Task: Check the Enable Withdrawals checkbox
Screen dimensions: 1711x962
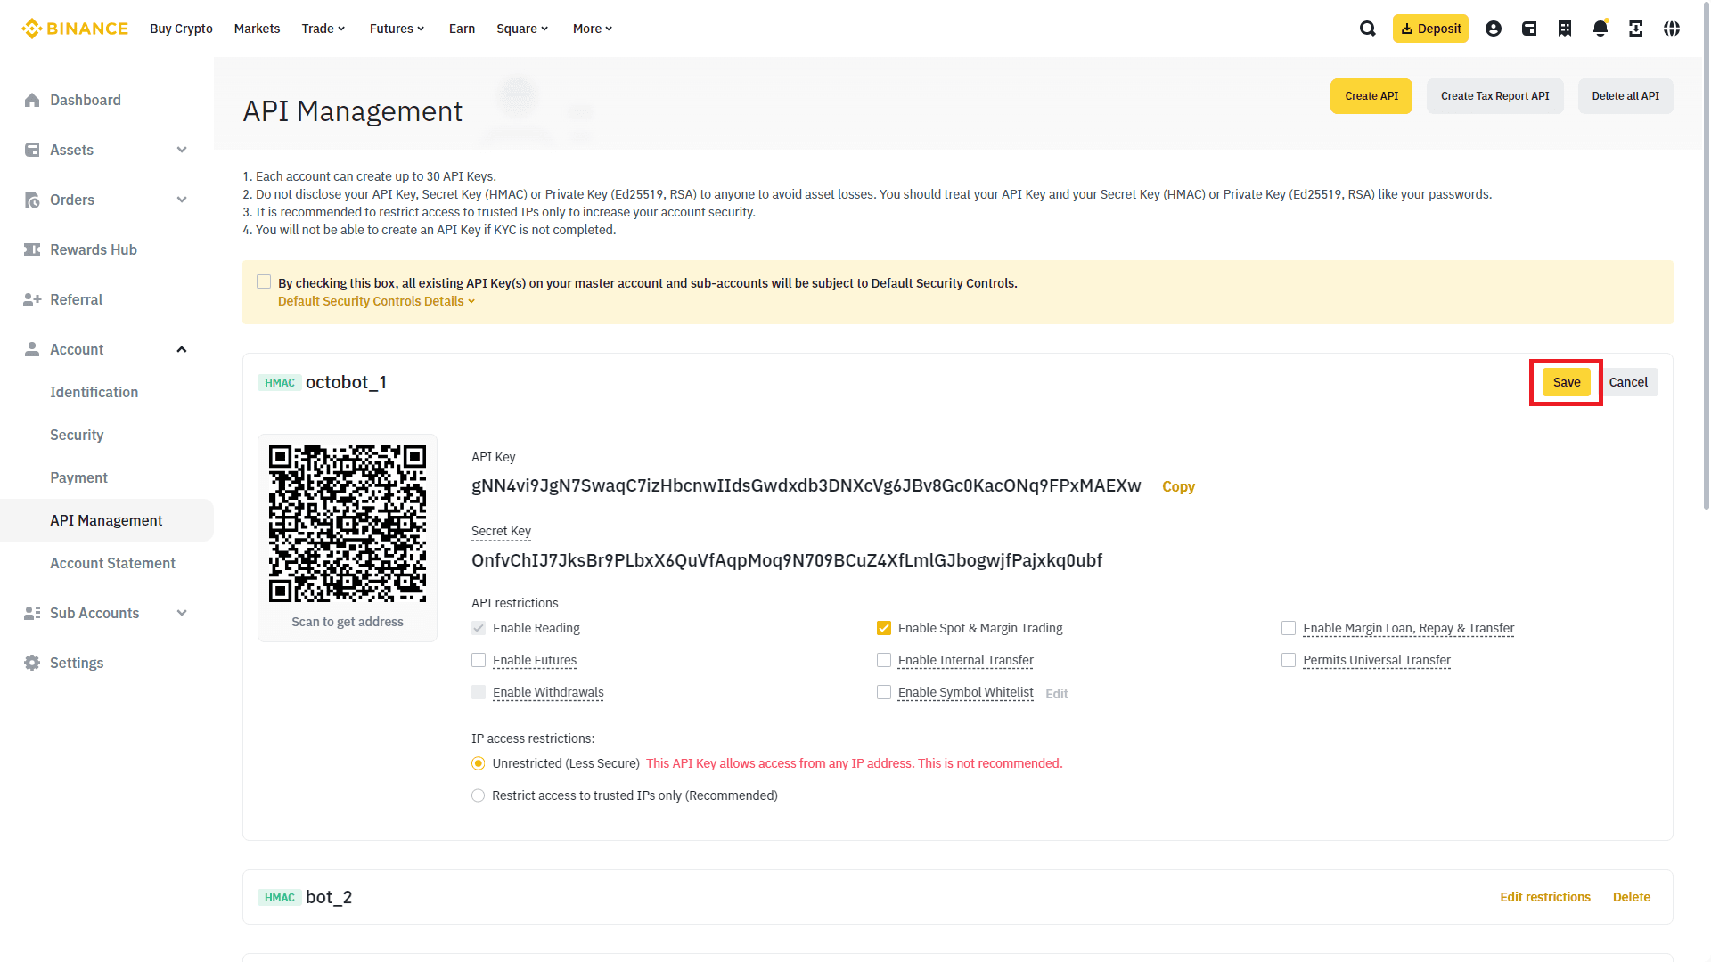Action: tap(479, 692)
